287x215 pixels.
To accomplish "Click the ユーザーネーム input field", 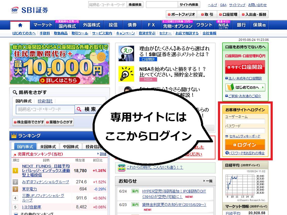I will point(245,121).
